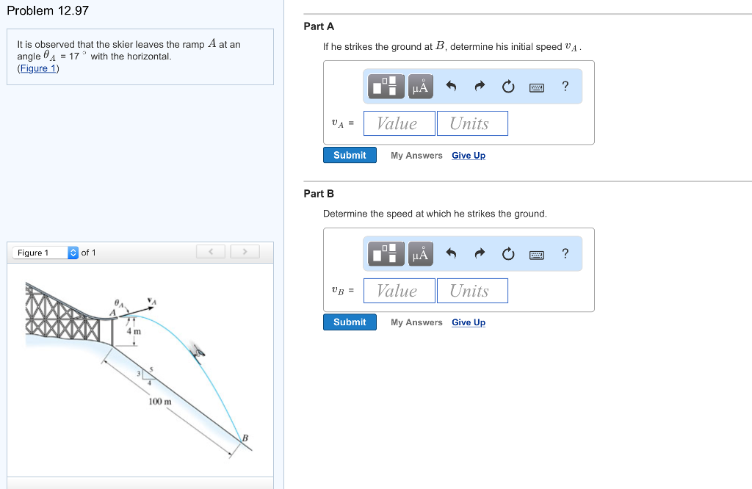Open keyboard shortcuts icon in Part B toolbar

coord(536,254)
